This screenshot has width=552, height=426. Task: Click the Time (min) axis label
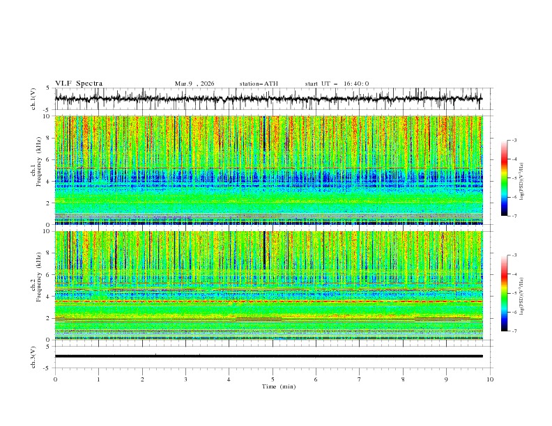tap(279, 386)
